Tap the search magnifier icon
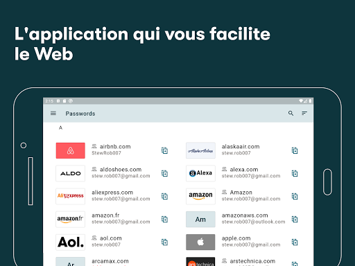355x266 pixels. (291, 113)
